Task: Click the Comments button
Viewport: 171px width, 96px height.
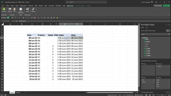Action: 158,6
